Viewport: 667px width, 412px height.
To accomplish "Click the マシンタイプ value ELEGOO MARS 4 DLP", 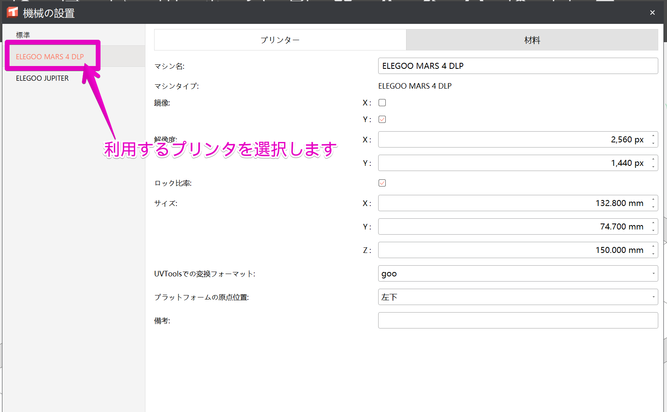I will 415,86.
